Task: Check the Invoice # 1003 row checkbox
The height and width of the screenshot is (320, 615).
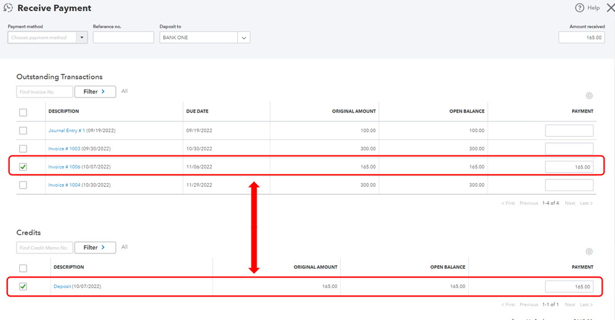Action: (x=23, y=149)
